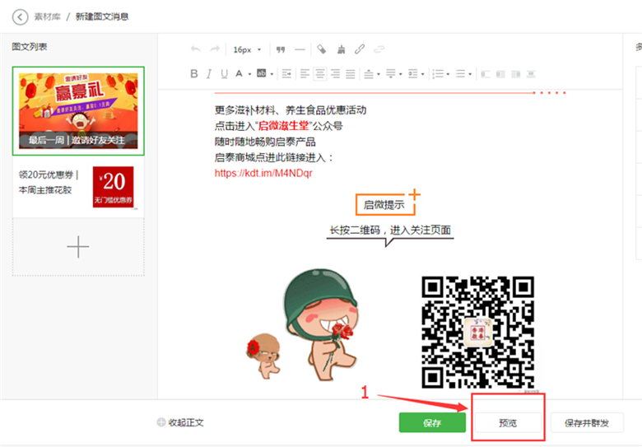Click the line 随时随地畅购启泰产品

coord(265,142)
